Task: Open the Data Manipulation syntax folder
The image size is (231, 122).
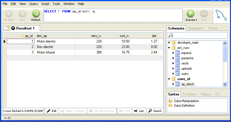Action: pyautogui.click(x=186, y=101)
